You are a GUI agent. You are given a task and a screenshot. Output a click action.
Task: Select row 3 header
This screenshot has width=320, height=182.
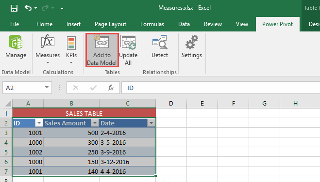(x=6, y=133)
